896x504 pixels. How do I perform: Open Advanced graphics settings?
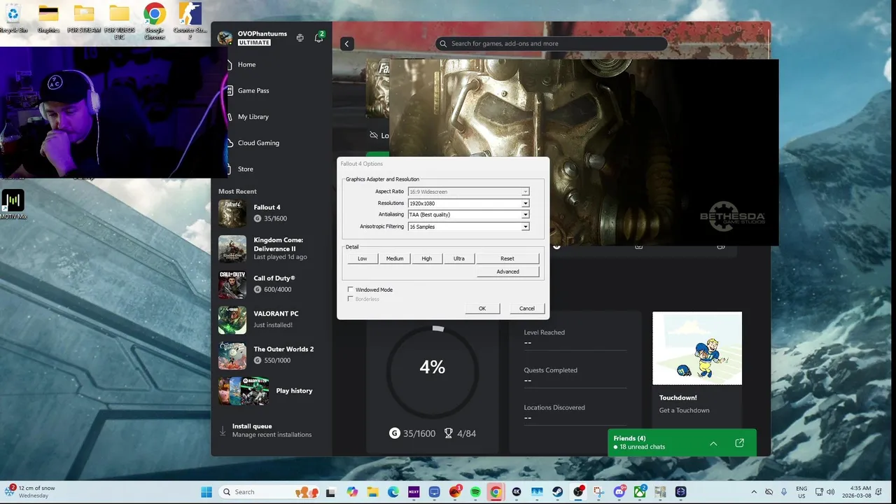click(507, 272)
